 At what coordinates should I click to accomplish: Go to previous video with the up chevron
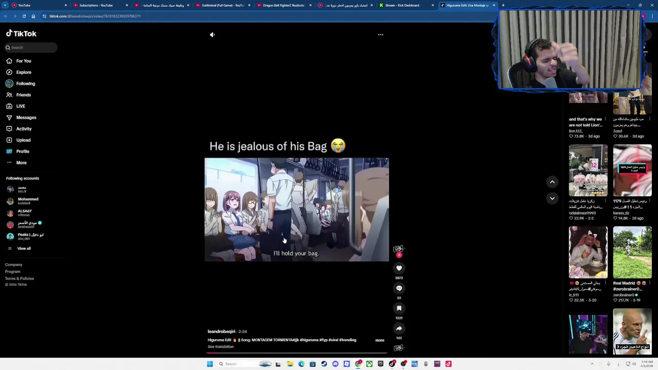pos(552,182)
